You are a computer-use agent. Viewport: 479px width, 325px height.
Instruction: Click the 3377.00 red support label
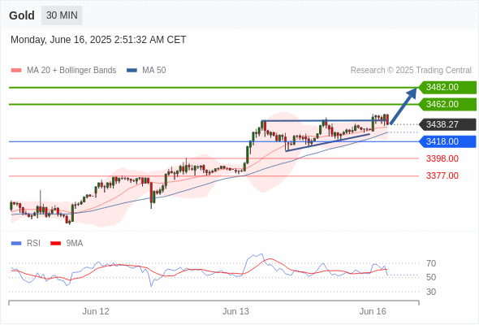click(x=442, y=175)
